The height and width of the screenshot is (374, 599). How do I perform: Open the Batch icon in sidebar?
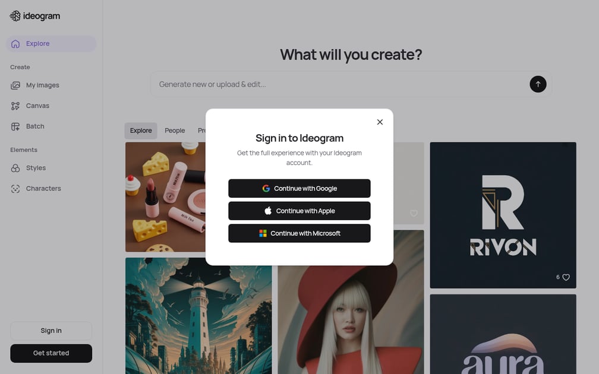click(15, 126)
